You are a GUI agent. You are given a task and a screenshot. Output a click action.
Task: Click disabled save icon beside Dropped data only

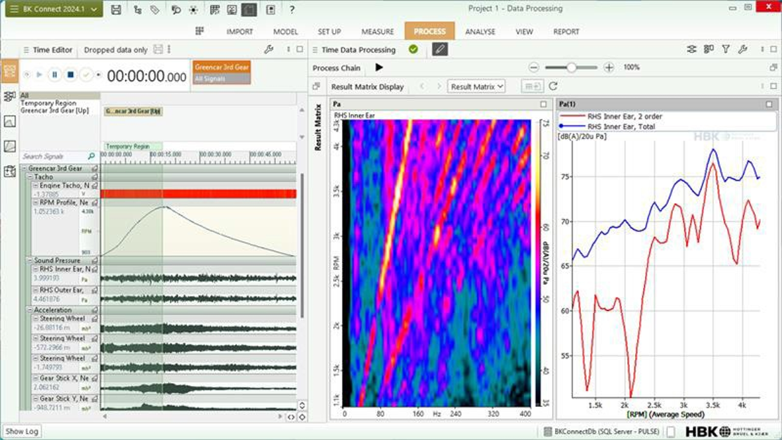(x=158, y=49)
